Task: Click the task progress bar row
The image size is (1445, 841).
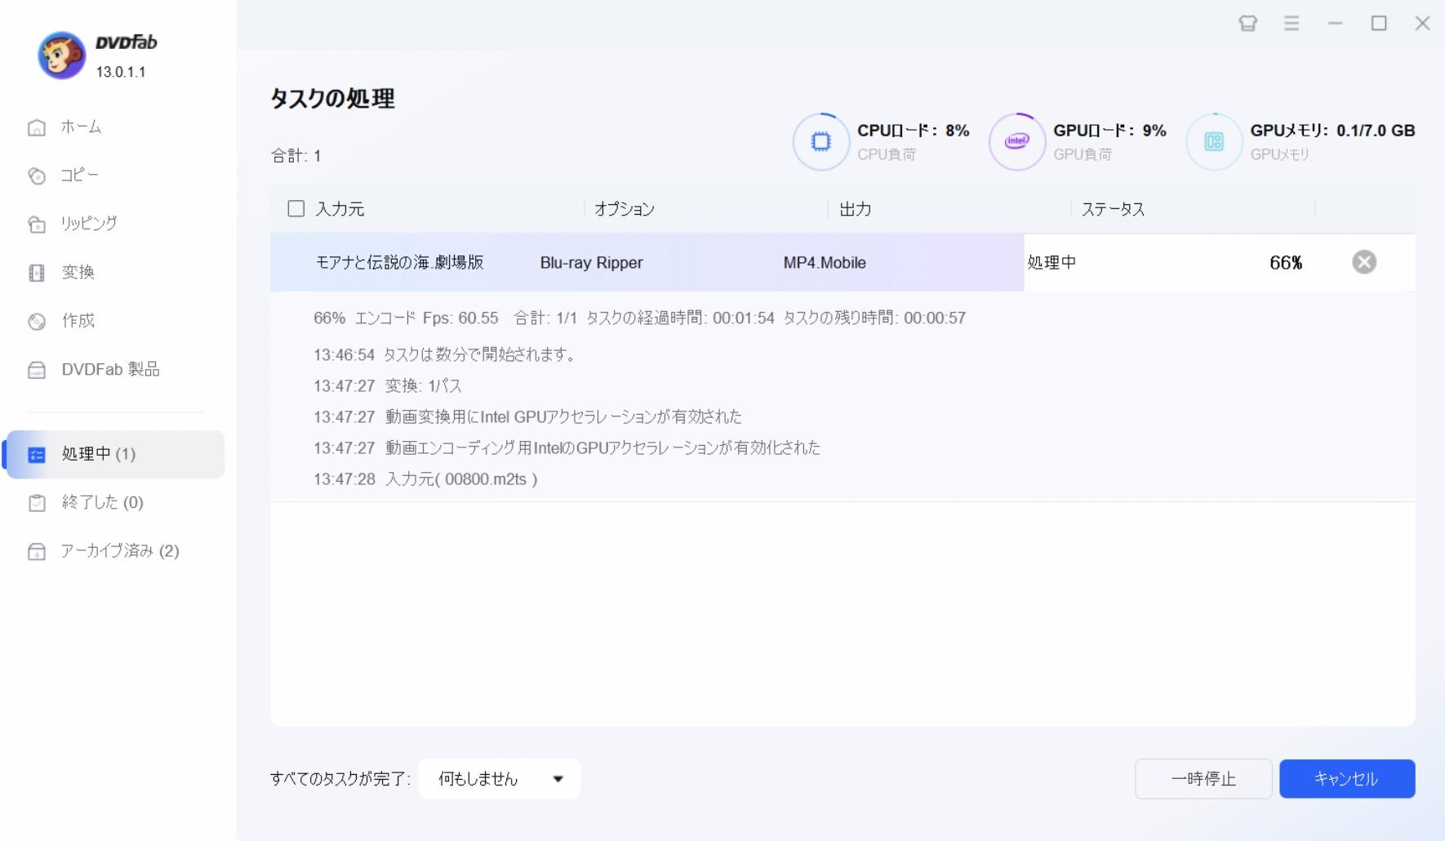Action: [843, 263]
